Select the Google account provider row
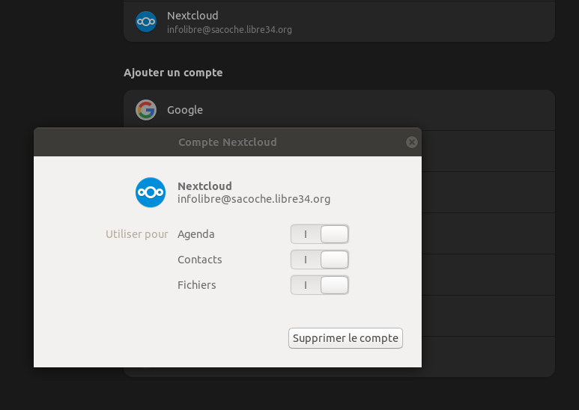Image resolution: width=579 pixels, height=410 pixels. tap(339, 110)
